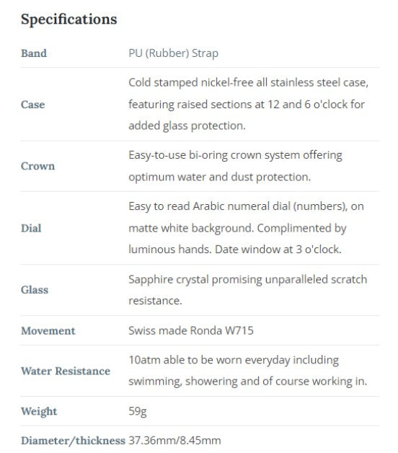Select the Water Resistance row label
Viewport: 398px width, 453px height.
(x=66, y=371)
